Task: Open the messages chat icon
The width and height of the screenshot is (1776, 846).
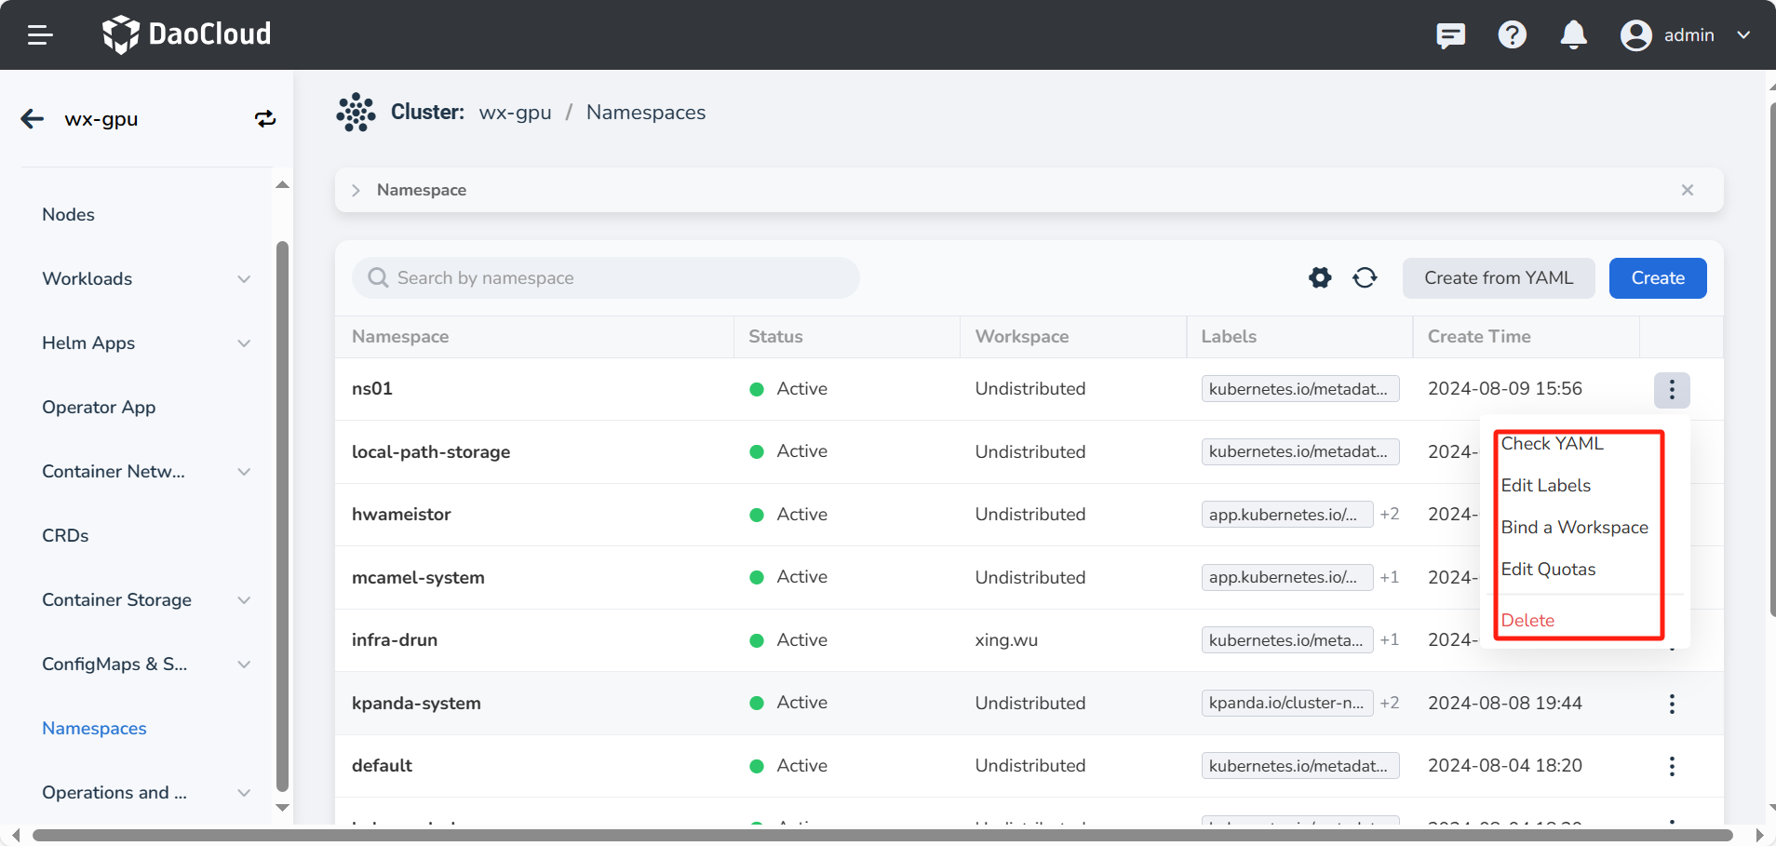Action: pos(1450,35)
